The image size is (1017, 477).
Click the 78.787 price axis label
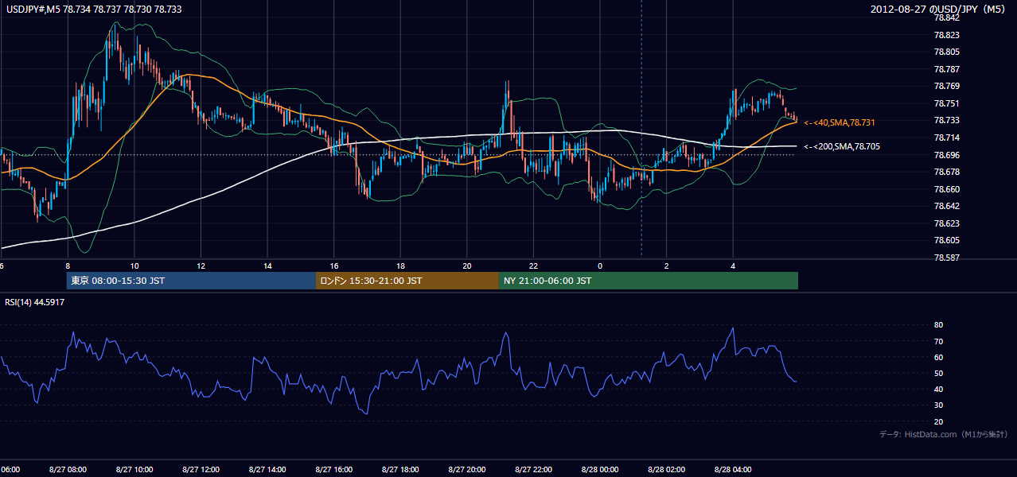(x=947, y=69)
